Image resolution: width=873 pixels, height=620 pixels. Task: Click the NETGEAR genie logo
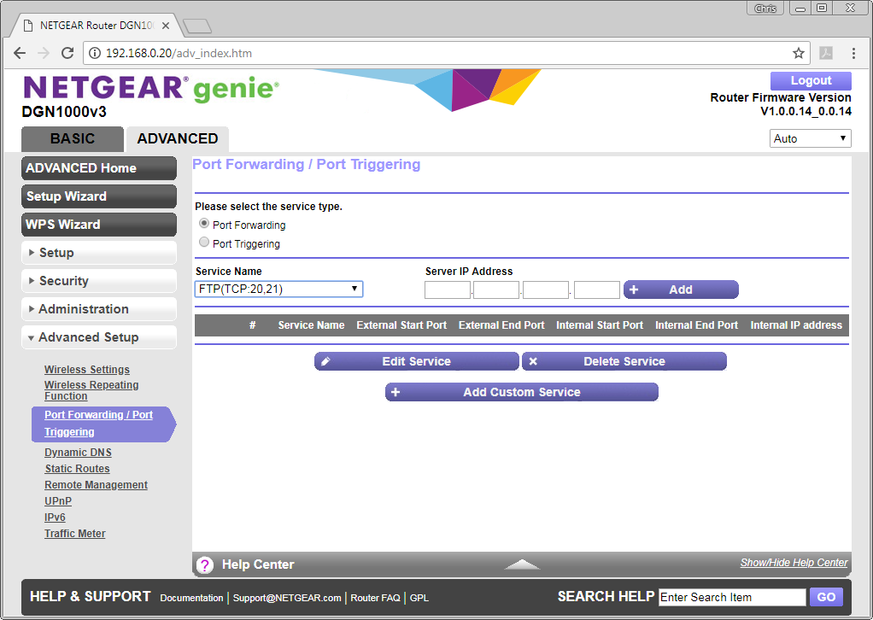[x=150, y=89]
